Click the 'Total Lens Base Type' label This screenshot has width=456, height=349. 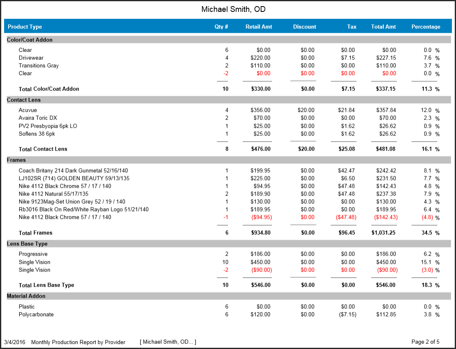[46, 286]
